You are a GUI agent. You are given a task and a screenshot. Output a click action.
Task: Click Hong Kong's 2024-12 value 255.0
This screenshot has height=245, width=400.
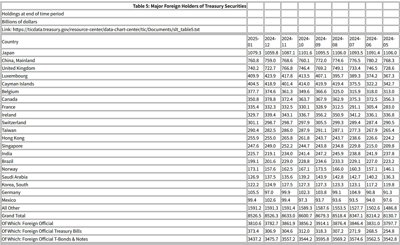coord(270,138)
